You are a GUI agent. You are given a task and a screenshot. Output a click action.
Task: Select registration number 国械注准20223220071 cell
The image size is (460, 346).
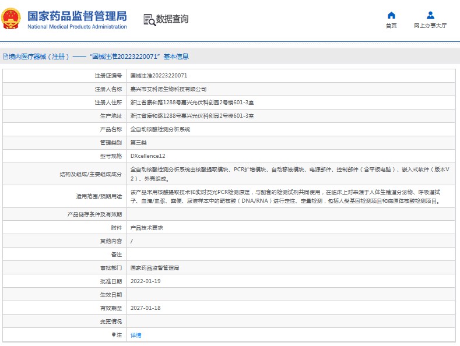tap(159, 76)
